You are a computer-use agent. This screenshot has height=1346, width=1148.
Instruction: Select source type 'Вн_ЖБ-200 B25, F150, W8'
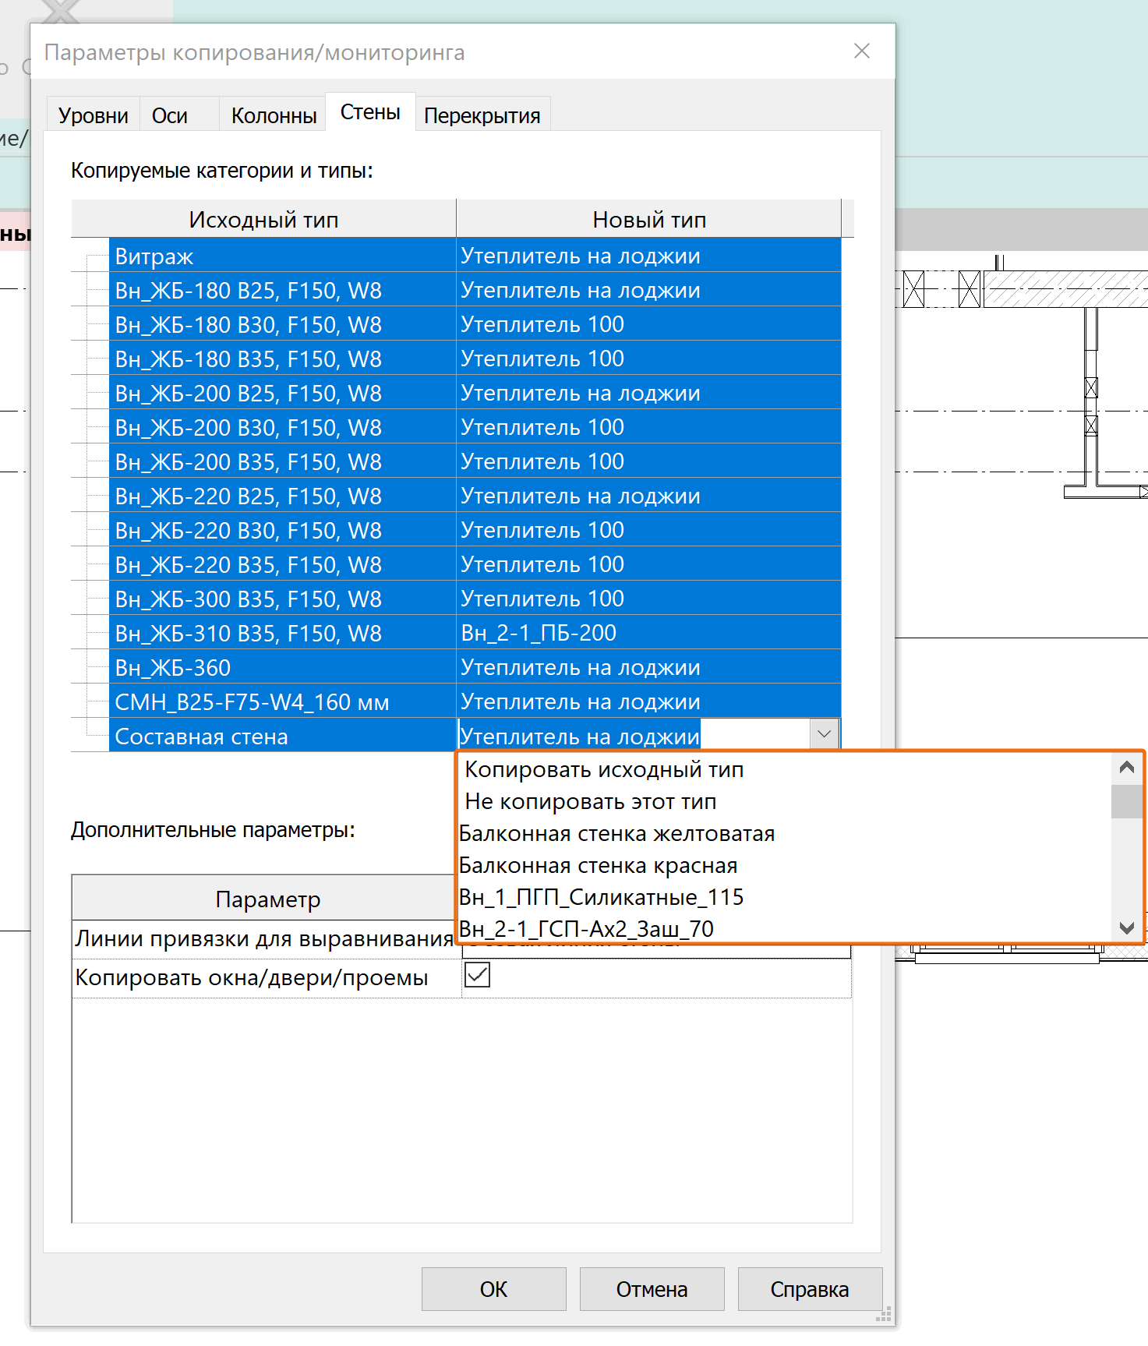282,393
